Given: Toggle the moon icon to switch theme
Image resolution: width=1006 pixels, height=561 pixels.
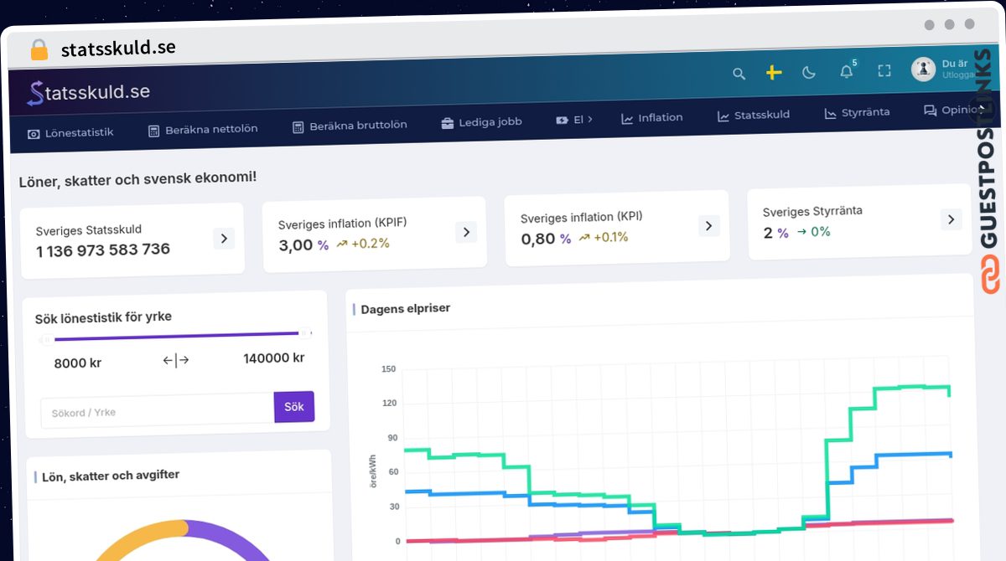Looking at the screenshot, I should tap(808, 73).
